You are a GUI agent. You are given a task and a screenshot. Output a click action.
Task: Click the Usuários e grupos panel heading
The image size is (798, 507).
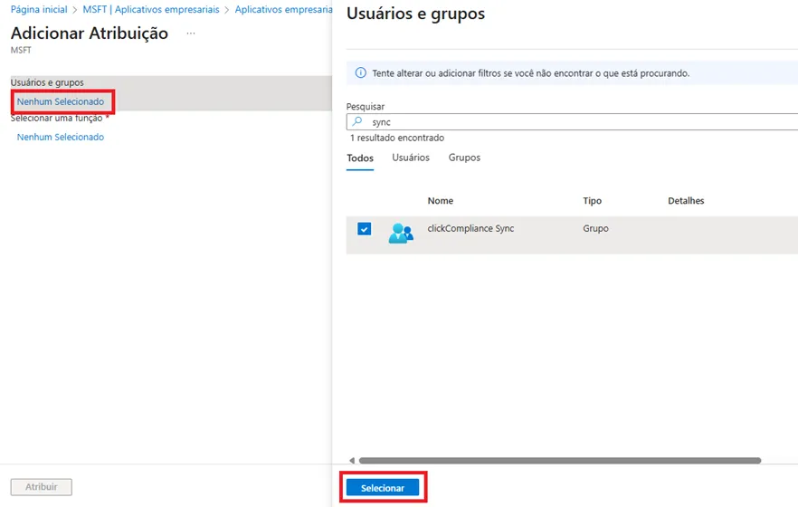click(416, 14)
